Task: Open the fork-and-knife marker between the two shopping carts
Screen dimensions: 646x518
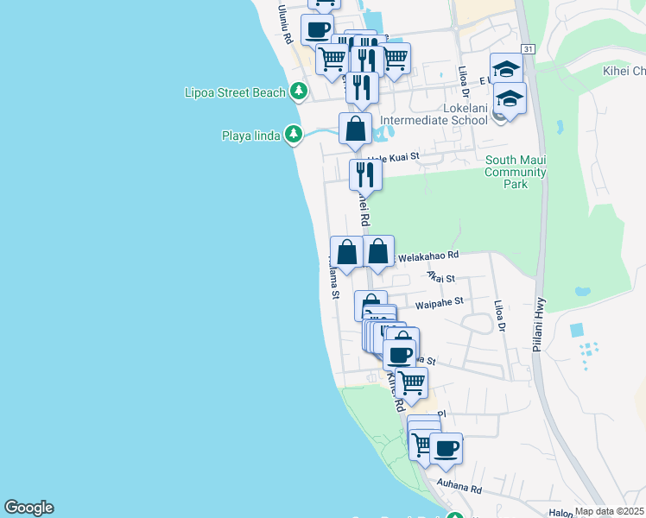Action: pyautogui.click(x=368, y=61)
